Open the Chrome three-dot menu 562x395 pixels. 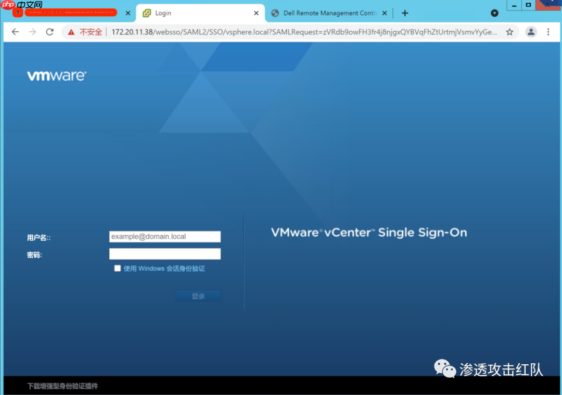tap(548, 32)
